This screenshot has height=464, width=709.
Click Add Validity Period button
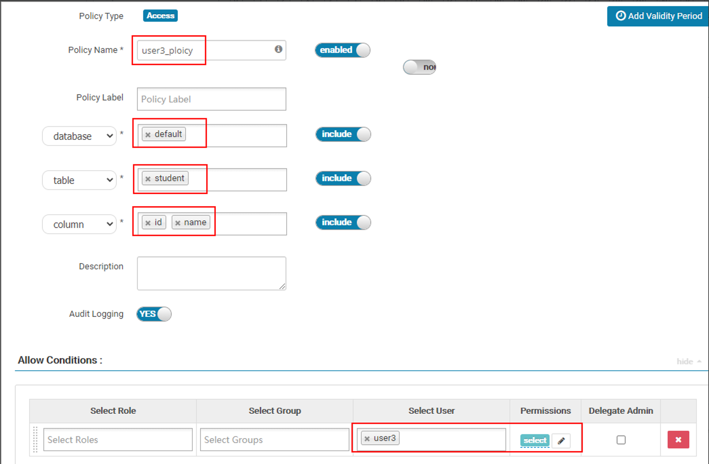pos(658,16)
